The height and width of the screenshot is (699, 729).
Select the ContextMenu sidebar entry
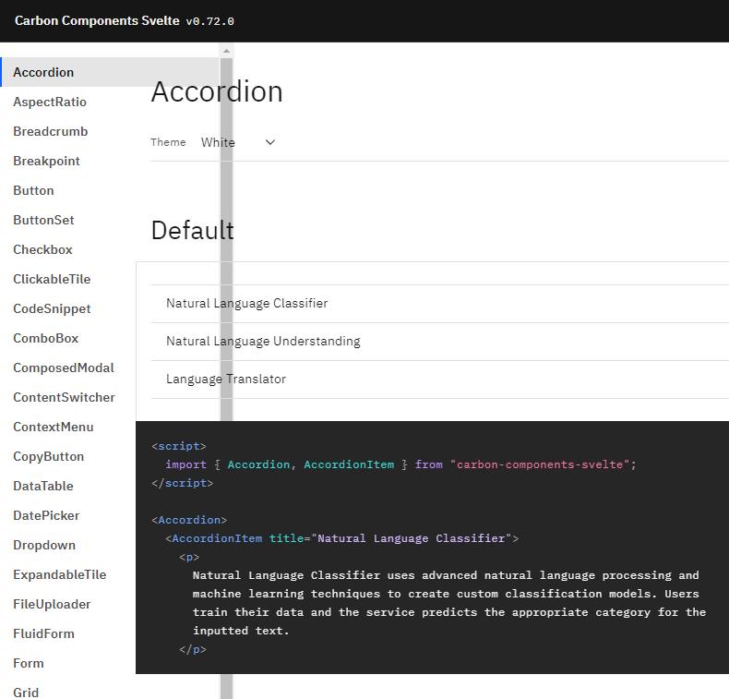pos(53,427)
